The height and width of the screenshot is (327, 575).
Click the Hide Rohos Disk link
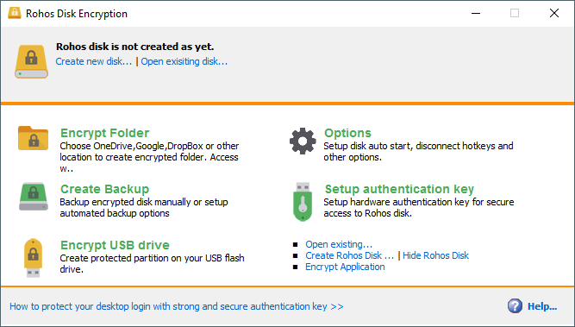point(435,255)
